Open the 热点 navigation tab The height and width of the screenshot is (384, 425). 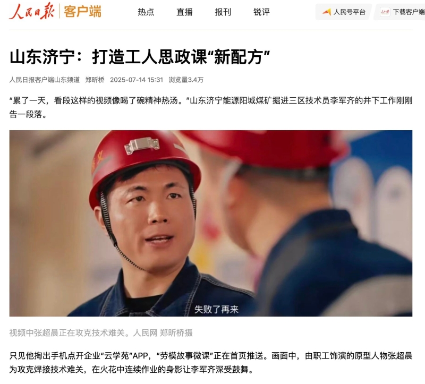coord(146,12)
